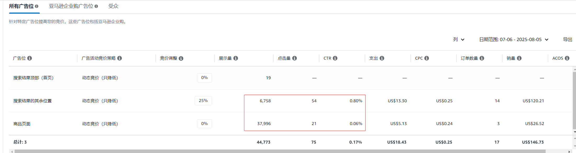
Task: Click the 点击量 info icon
Action: click(295, 58)
